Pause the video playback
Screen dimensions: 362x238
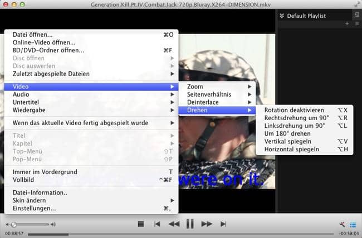point(190,224)
